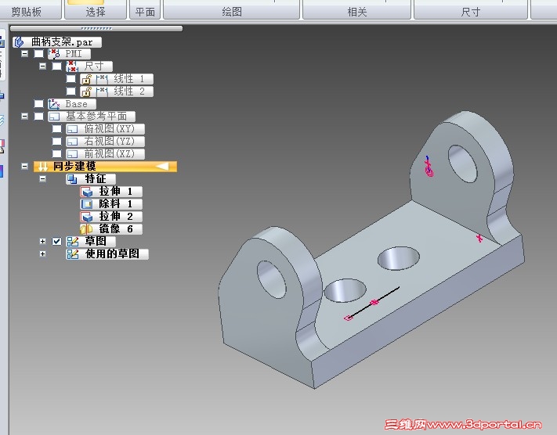Toggle the 线性 1 checkbox
Image resolution: width=557 pixels, height=435 pixels.
coord(71,79)
